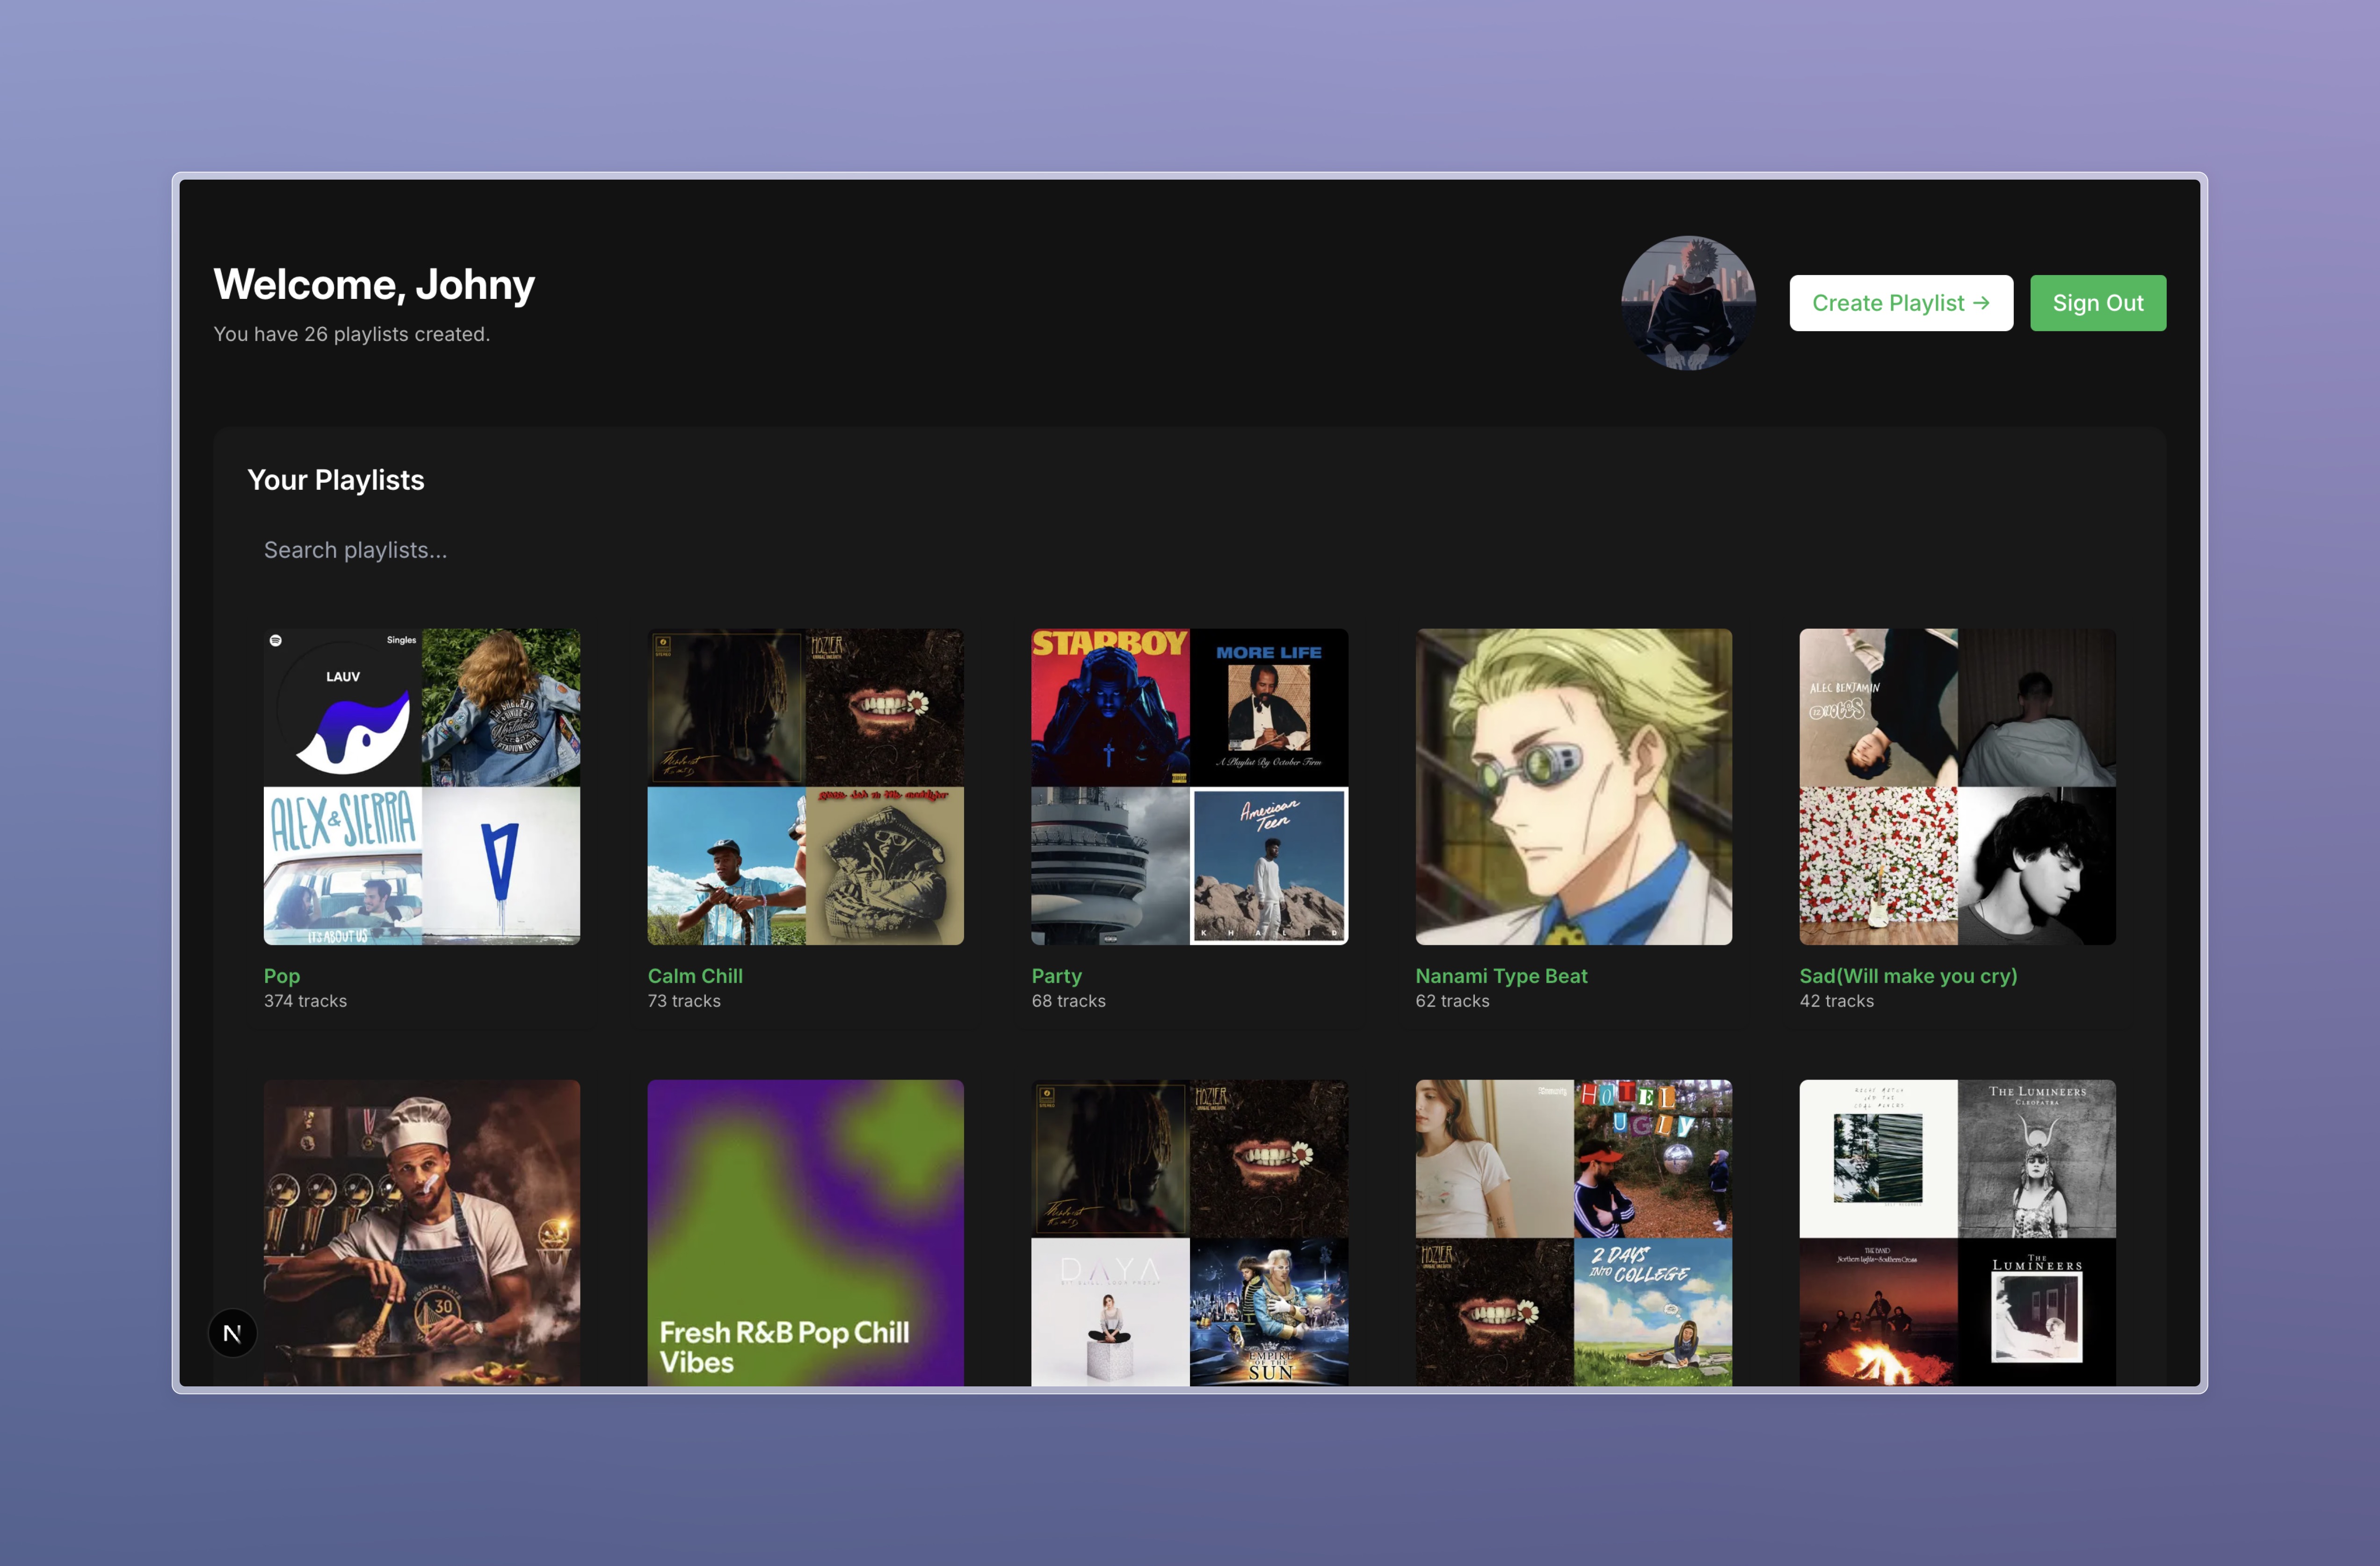Open the playlist cover with Empire of the Sun
The height and width of the screenshot is (1566, 2380).
point(1189,1232)
